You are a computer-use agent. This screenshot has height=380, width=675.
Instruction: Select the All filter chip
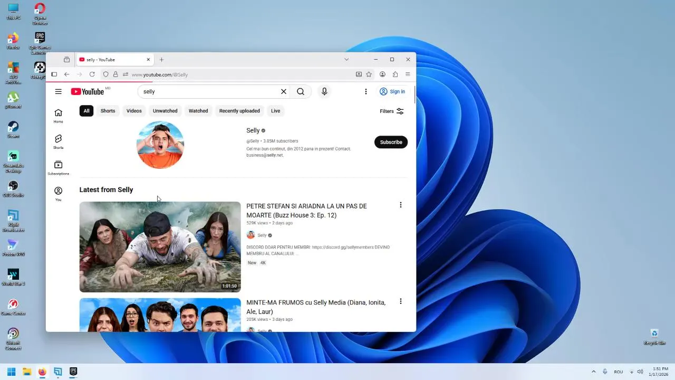tap(86, 111)
